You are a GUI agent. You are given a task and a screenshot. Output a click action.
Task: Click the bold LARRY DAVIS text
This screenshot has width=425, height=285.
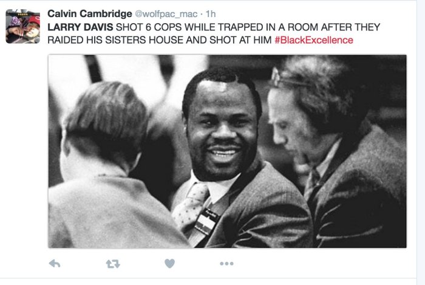click(80, 27)
